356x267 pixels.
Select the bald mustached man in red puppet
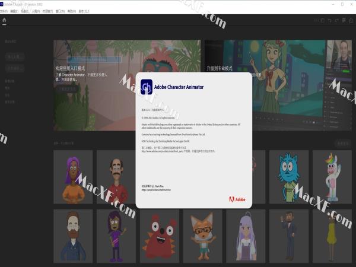[x=116, y=177]
